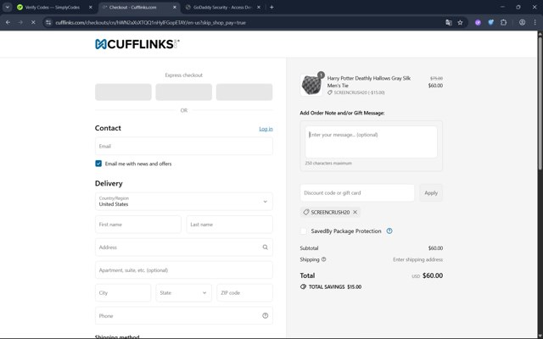
Task: Click the translate page icon
Action: click(449, 23)
